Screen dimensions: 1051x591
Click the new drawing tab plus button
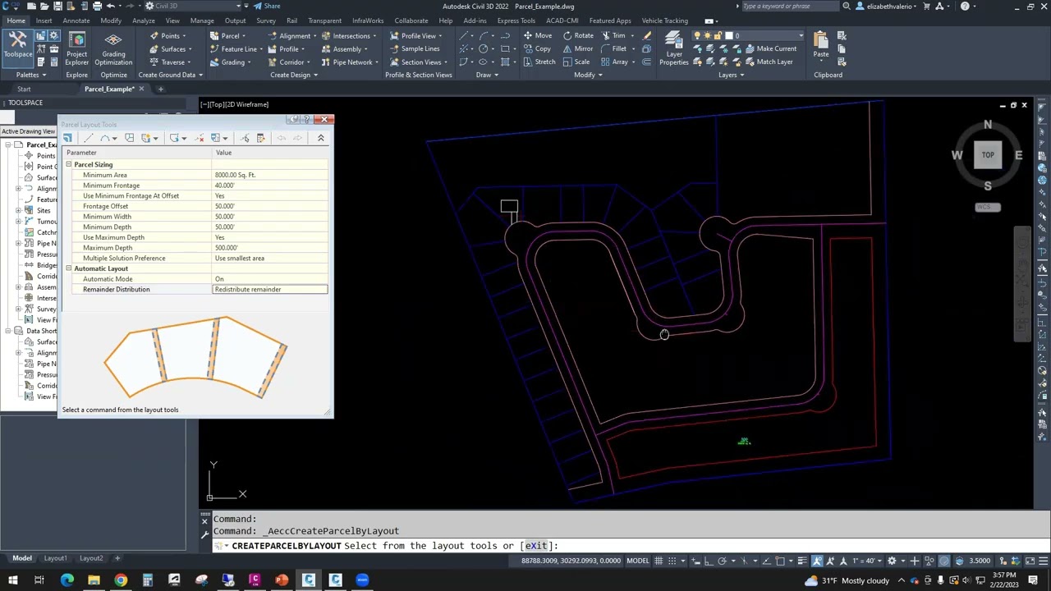[x=161, y=89]
